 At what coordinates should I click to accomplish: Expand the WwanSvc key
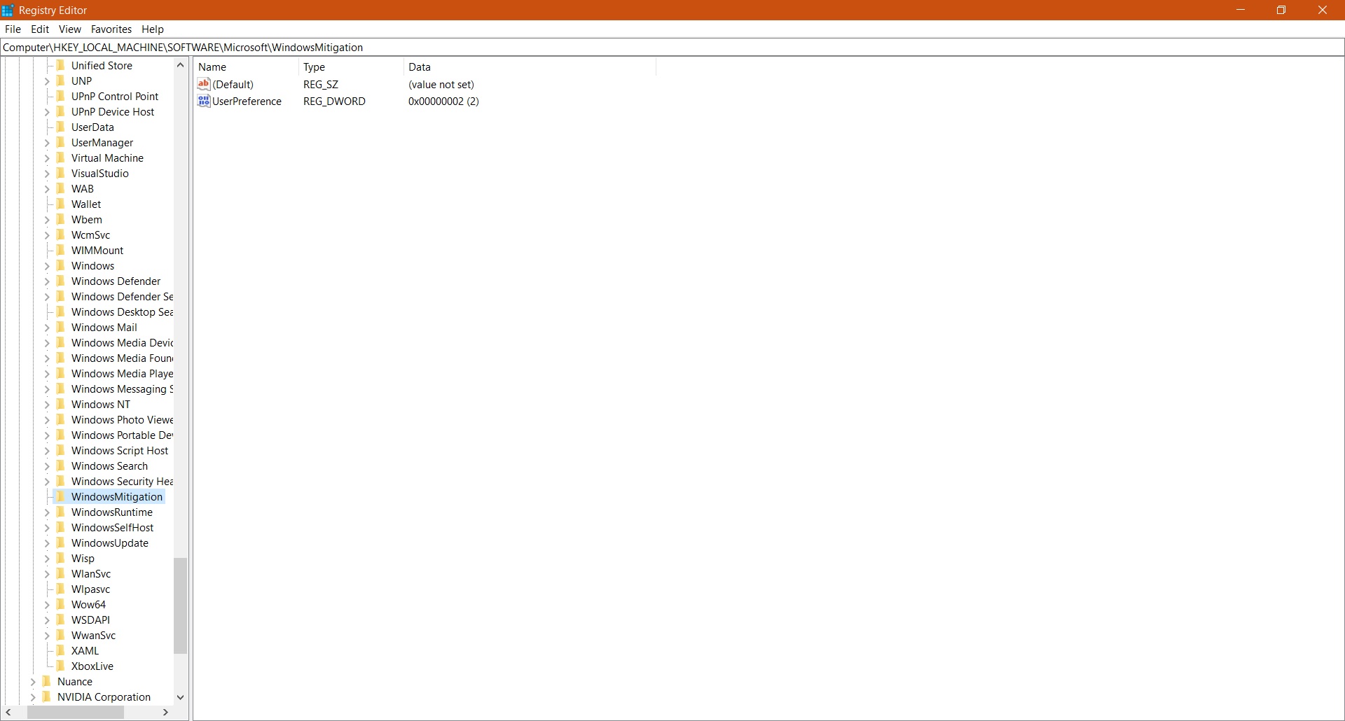tap(47, 636)
